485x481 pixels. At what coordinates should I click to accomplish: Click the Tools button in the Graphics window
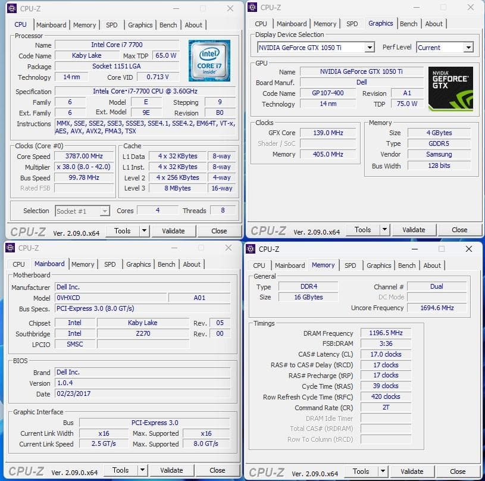(363, 229)
